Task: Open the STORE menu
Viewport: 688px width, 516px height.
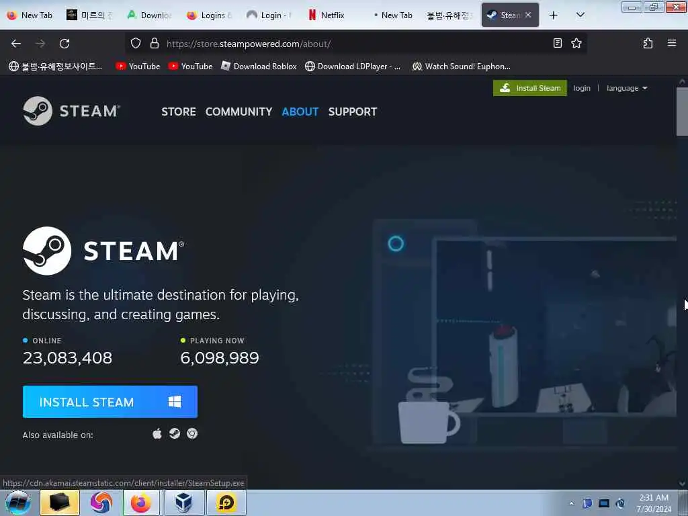Action: pyautogui.click(x=179, y=112)
